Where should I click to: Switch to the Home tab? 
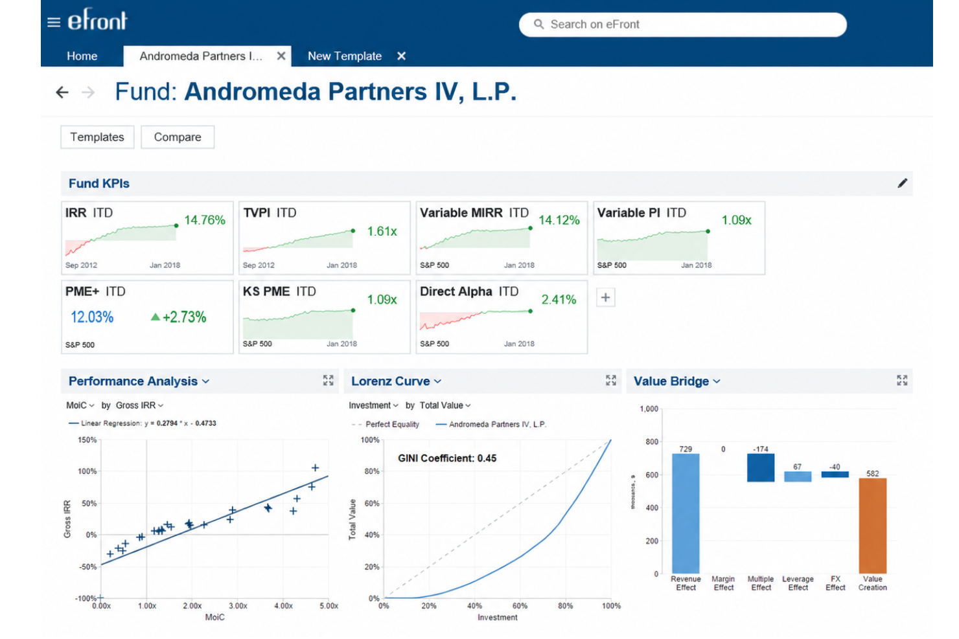(82, 56)
